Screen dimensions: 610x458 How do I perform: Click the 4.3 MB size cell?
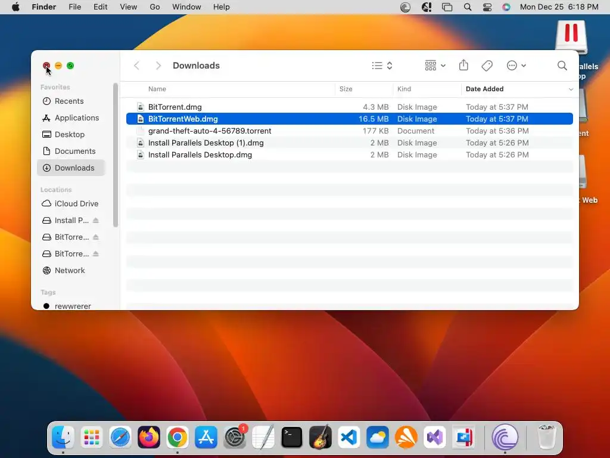375,107
